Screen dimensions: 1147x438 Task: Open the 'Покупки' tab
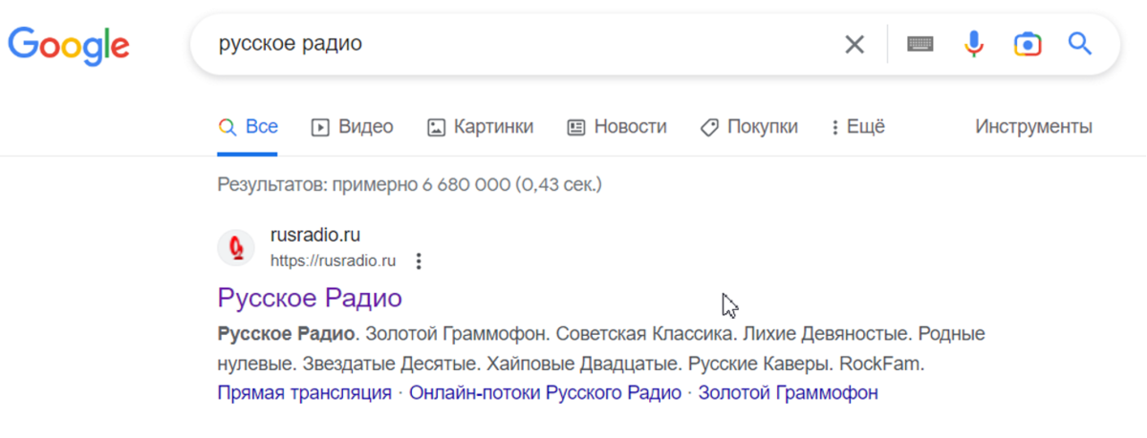click(x=748, y=126)
